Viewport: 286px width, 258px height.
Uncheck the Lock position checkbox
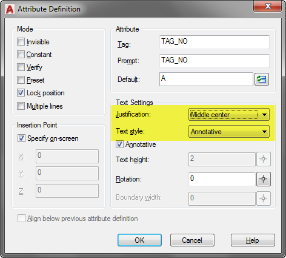21,93
